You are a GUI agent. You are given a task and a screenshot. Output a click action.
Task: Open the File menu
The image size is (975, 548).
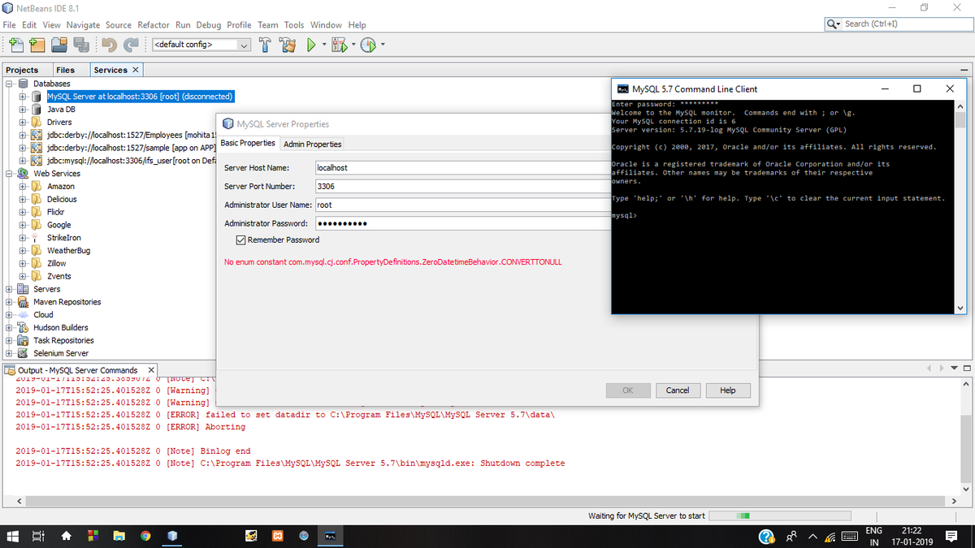10,25
